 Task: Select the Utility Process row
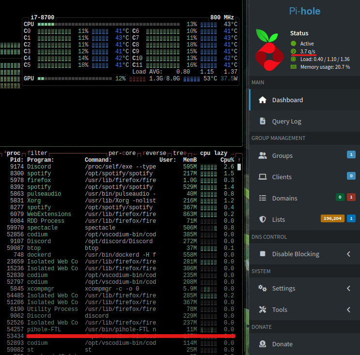click(121, 309)
